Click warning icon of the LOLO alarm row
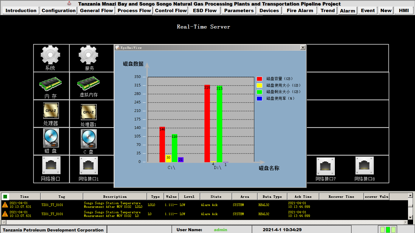This screenshot has height=233, width=415. [x=5, y=205]
